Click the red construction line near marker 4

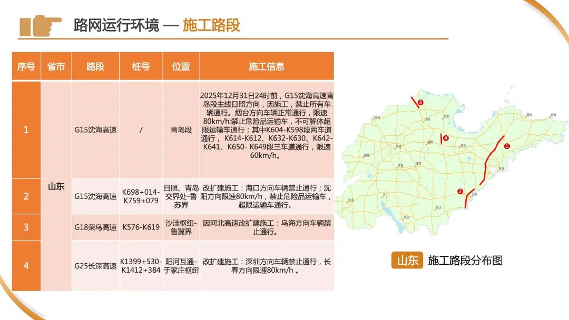pos(442,138)
